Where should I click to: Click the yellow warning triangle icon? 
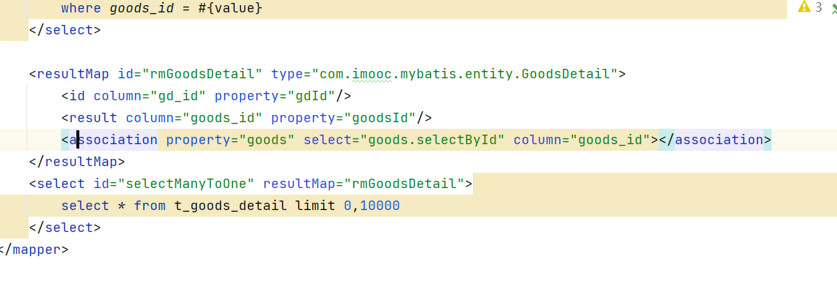click(x=803, y=7)
